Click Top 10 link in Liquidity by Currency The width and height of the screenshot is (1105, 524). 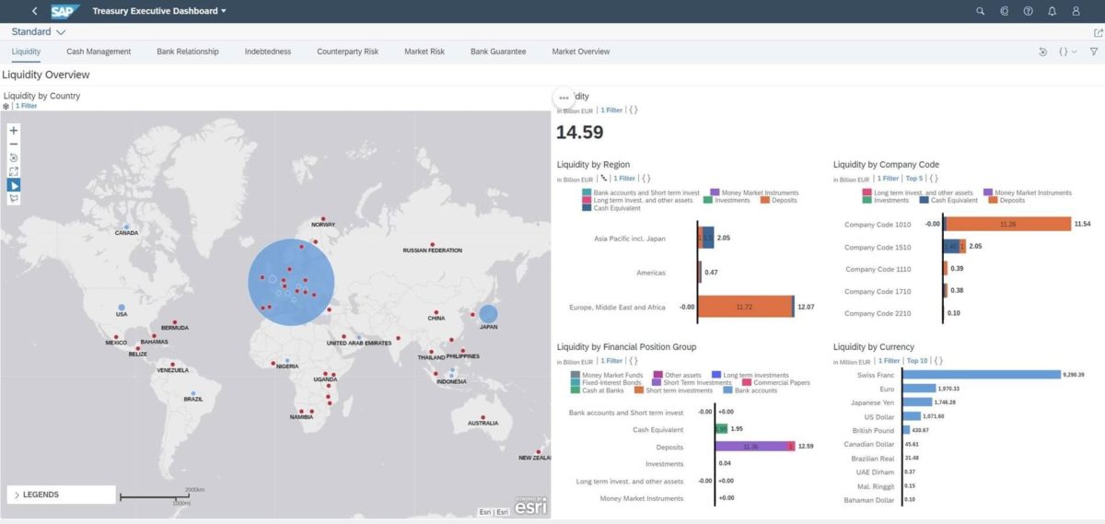917,361
